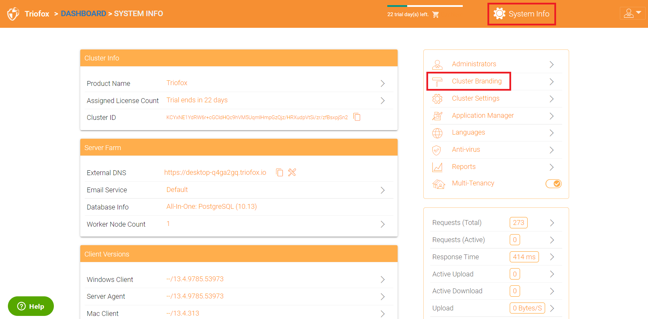This screenshot has height=319, width=648.
Task: Open the Cluster Branding chevron arrow
Action: pyautogui.click(x=552, y=82)
